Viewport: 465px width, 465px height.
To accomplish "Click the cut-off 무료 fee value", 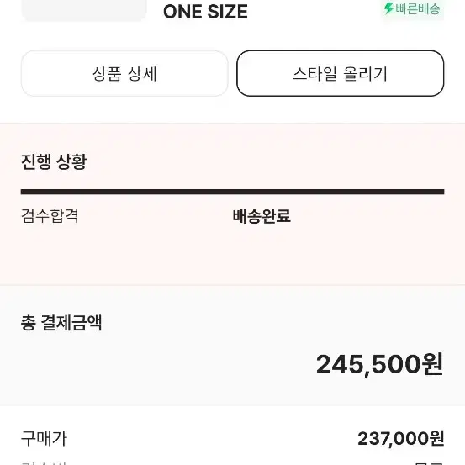I will tap(429, 463).
